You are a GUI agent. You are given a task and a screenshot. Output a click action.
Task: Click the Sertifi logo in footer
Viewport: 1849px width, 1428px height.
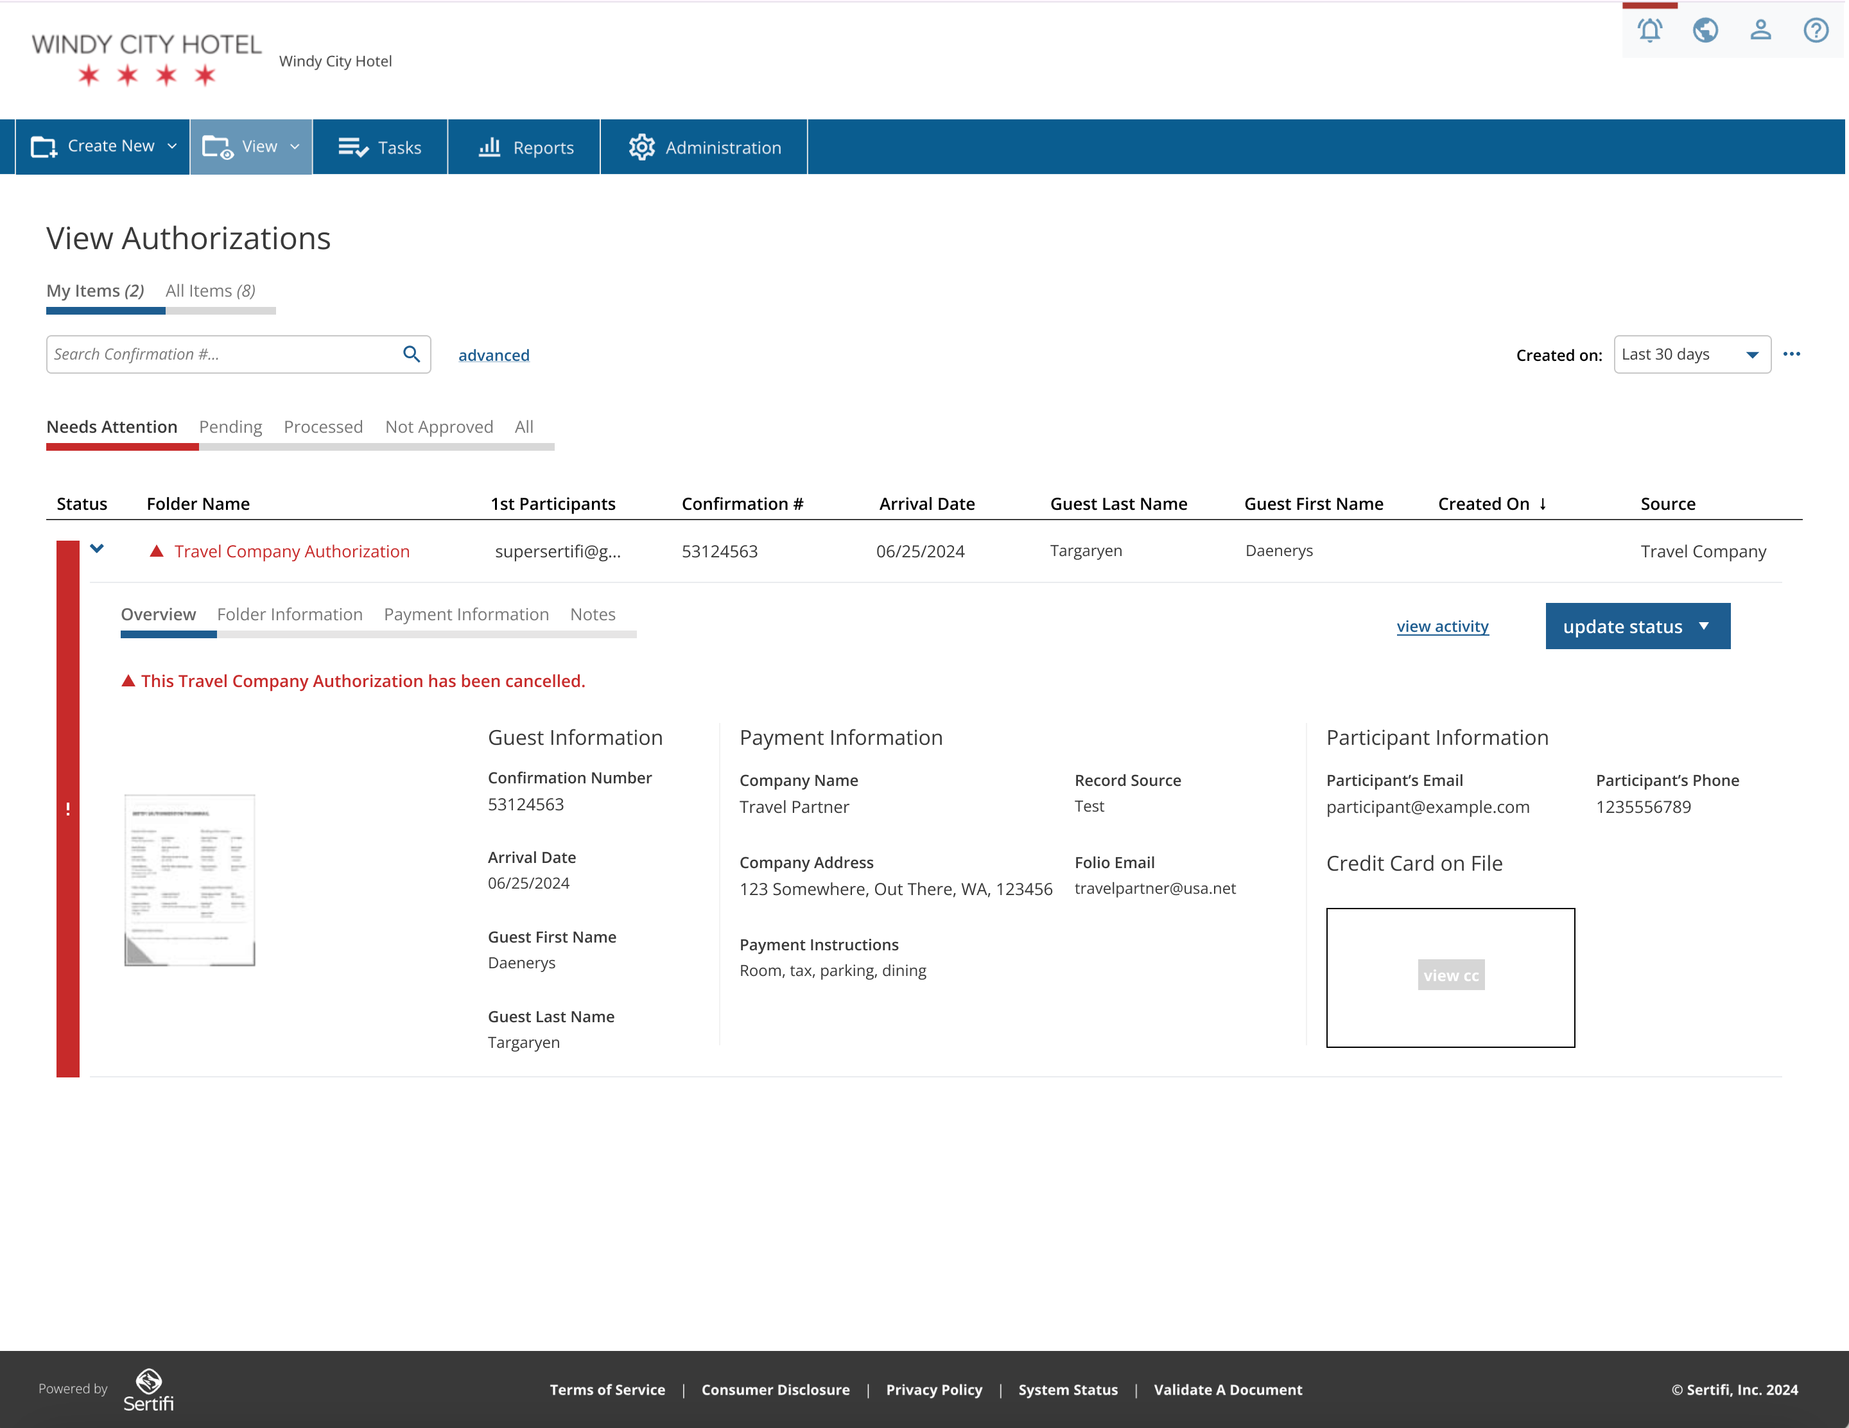[149, 1390]
